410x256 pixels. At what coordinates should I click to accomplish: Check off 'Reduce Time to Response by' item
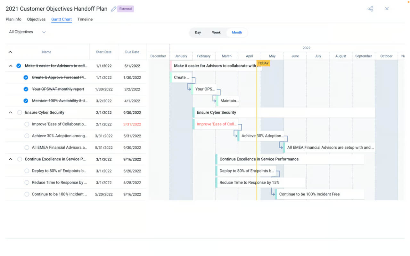tap(27, 183)
